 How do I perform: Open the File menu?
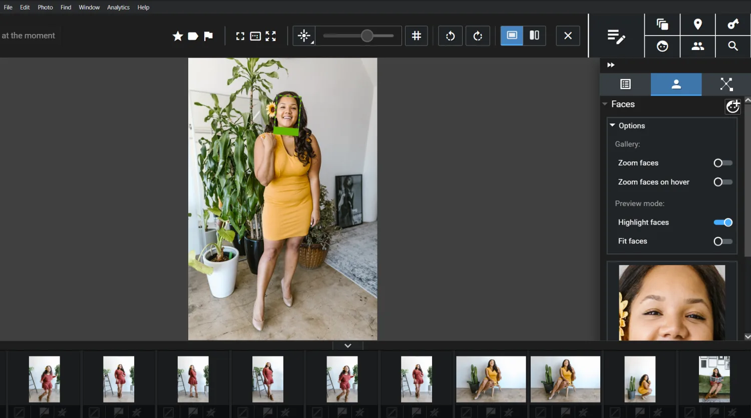[x=8, y=7]
